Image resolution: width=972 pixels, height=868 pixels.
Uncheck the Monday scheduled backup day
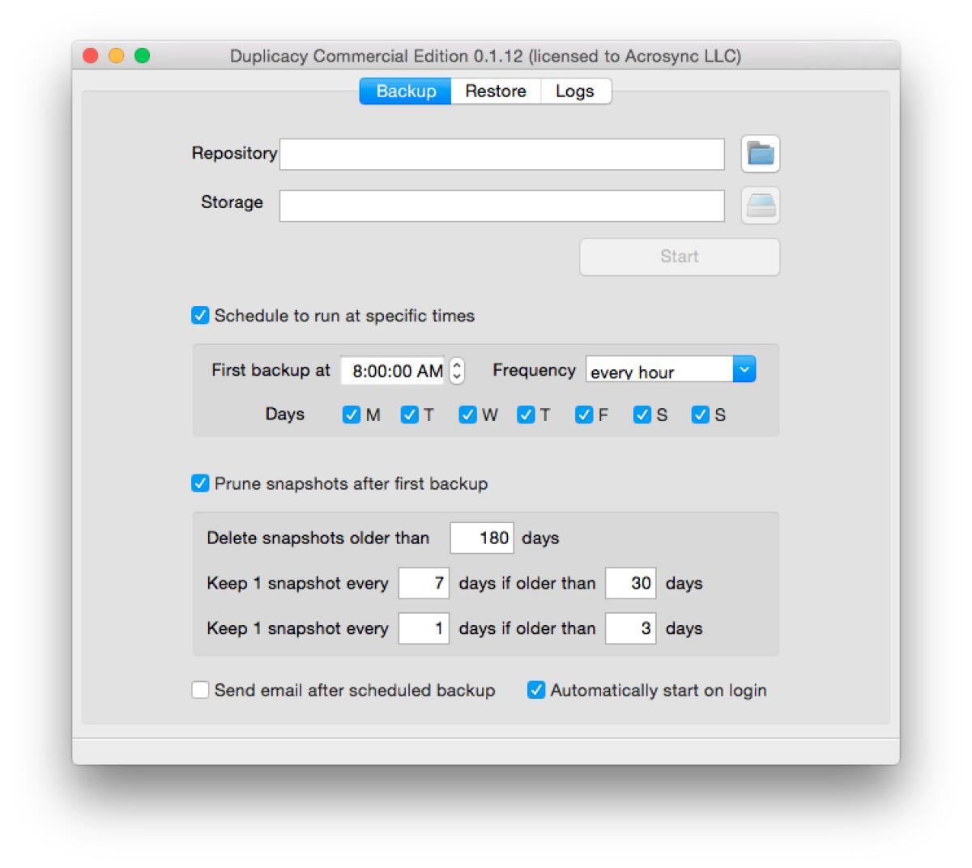point(351,415)
